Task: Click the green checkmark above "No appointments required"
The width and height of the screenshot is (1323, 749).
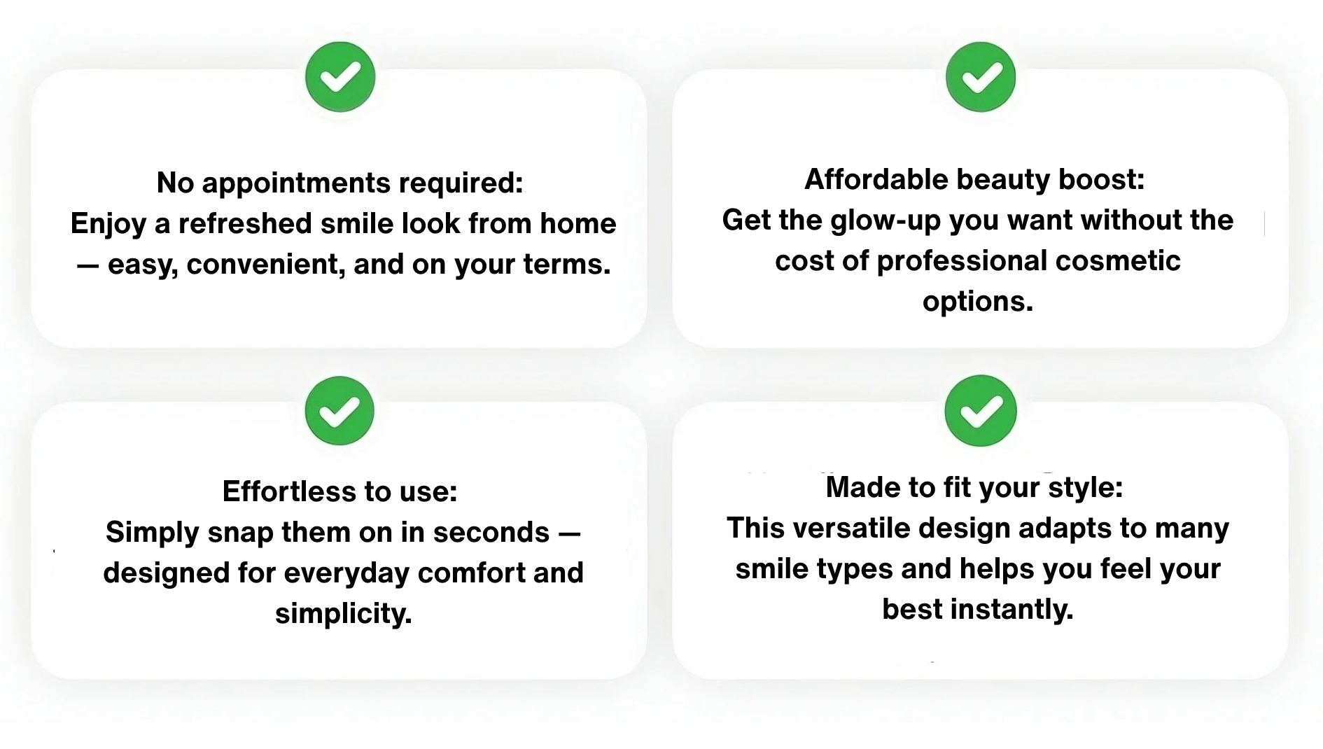Action: (x=340, y=77)
